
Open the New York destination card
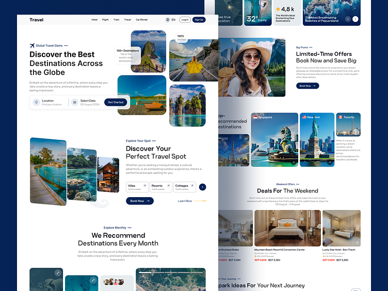pyautogui.click(x=317, y=140)
